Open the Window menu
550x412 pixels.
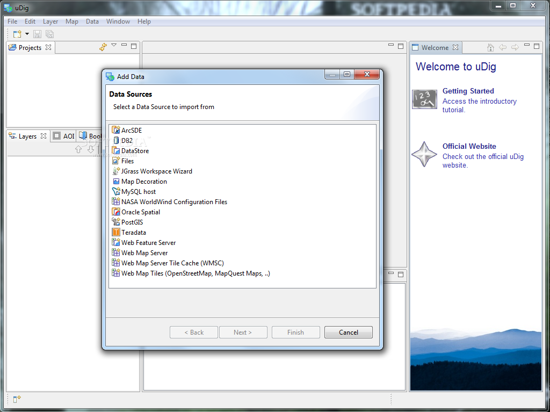pos(118,21)
